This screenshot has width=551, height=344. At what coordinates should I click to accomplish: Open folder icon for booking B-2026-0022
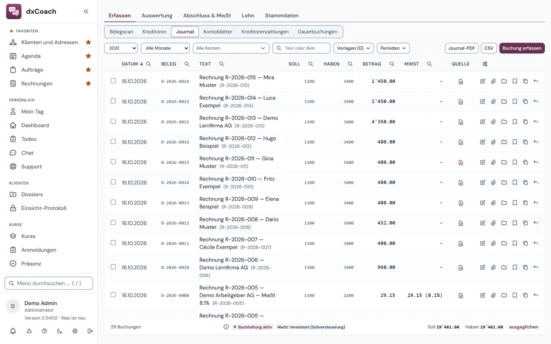click(x=504, y=122)
